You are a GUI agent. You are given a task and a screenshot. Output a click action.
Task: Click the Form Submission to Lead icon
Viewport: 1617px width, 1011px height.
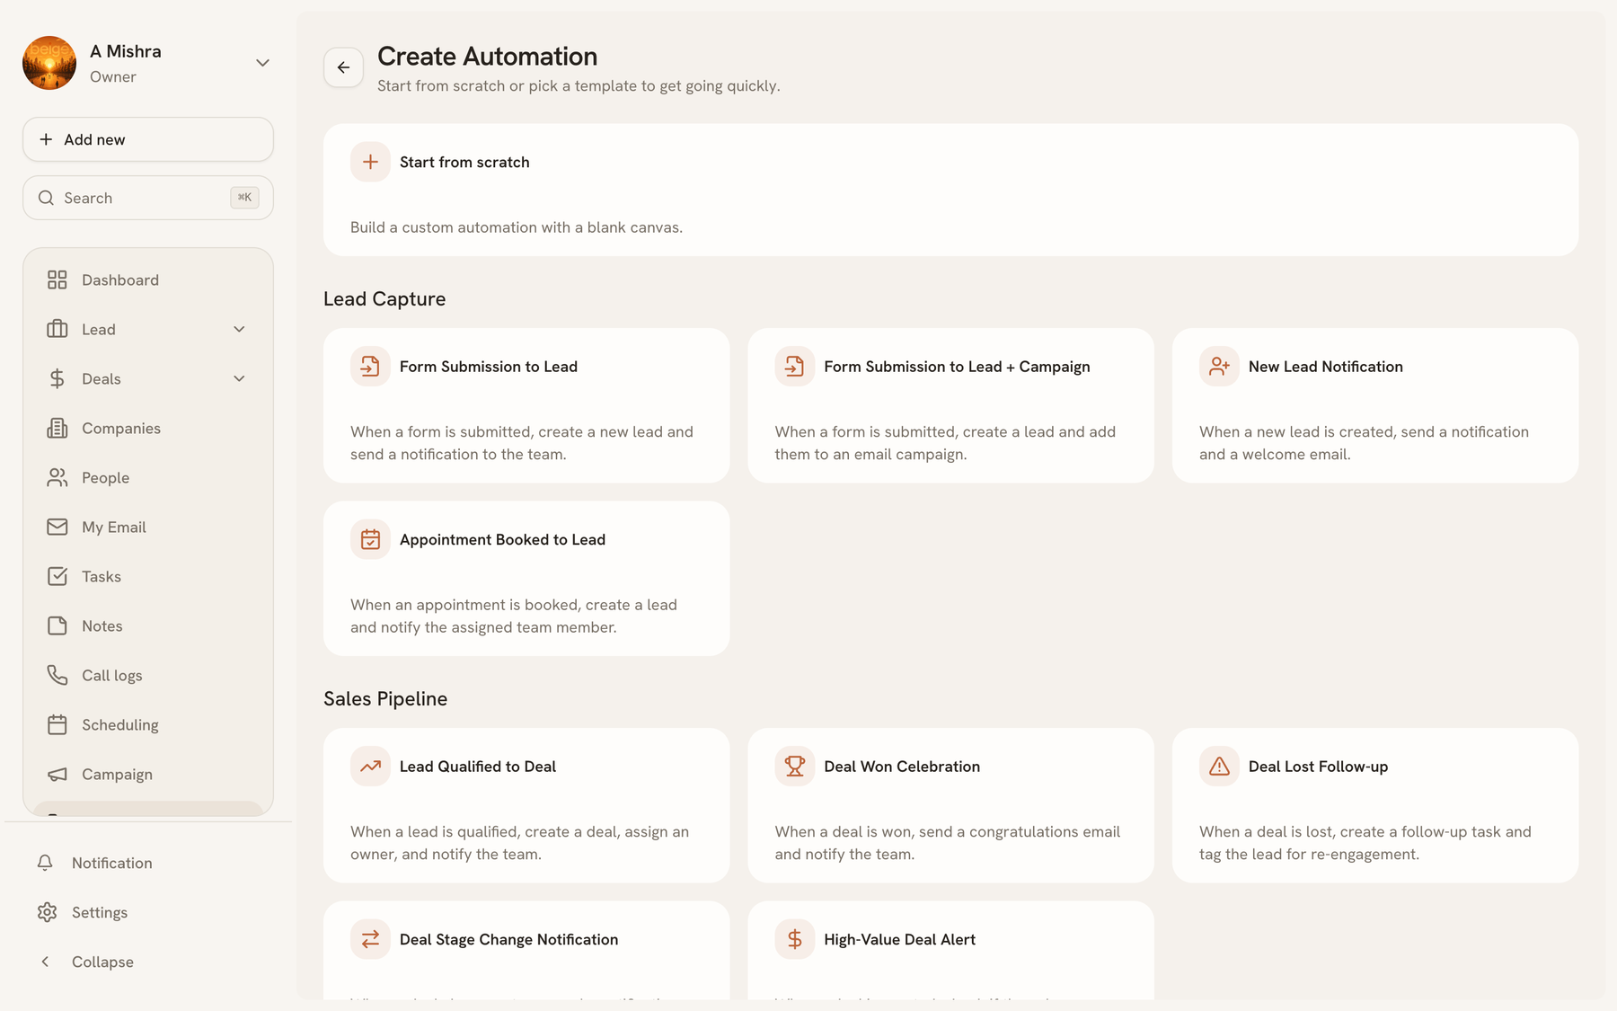point(370,366)
